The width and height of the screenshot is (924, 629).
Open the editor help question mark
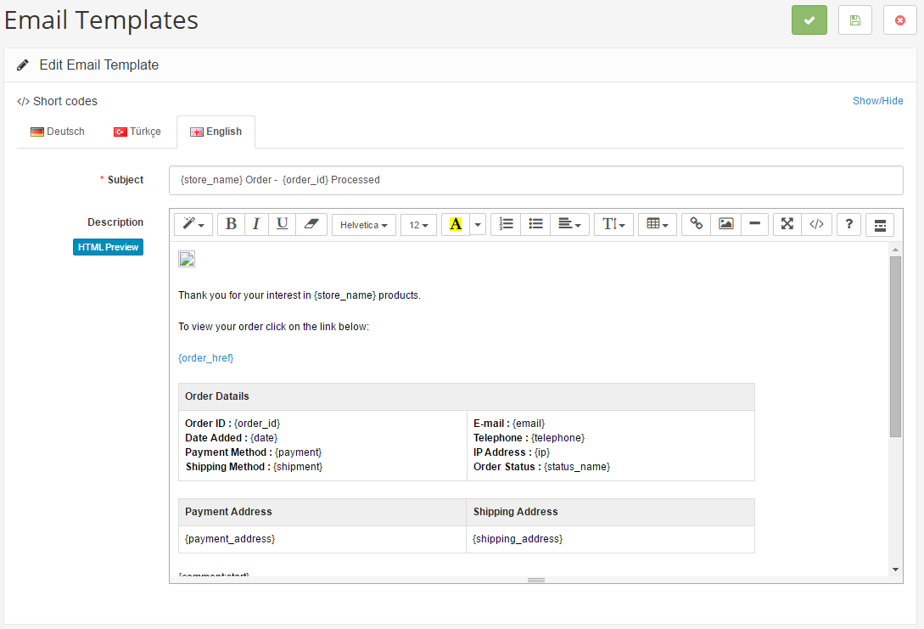[848, 225]
